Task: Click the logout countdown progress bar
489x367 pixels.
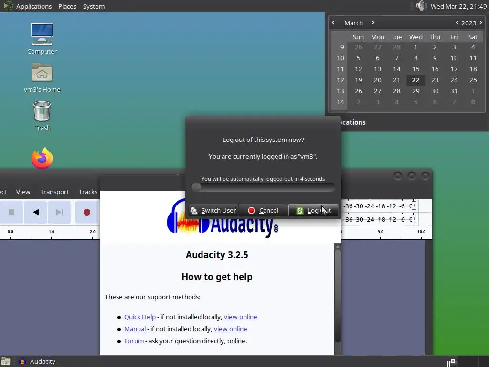Action: [x=264, y=187]
